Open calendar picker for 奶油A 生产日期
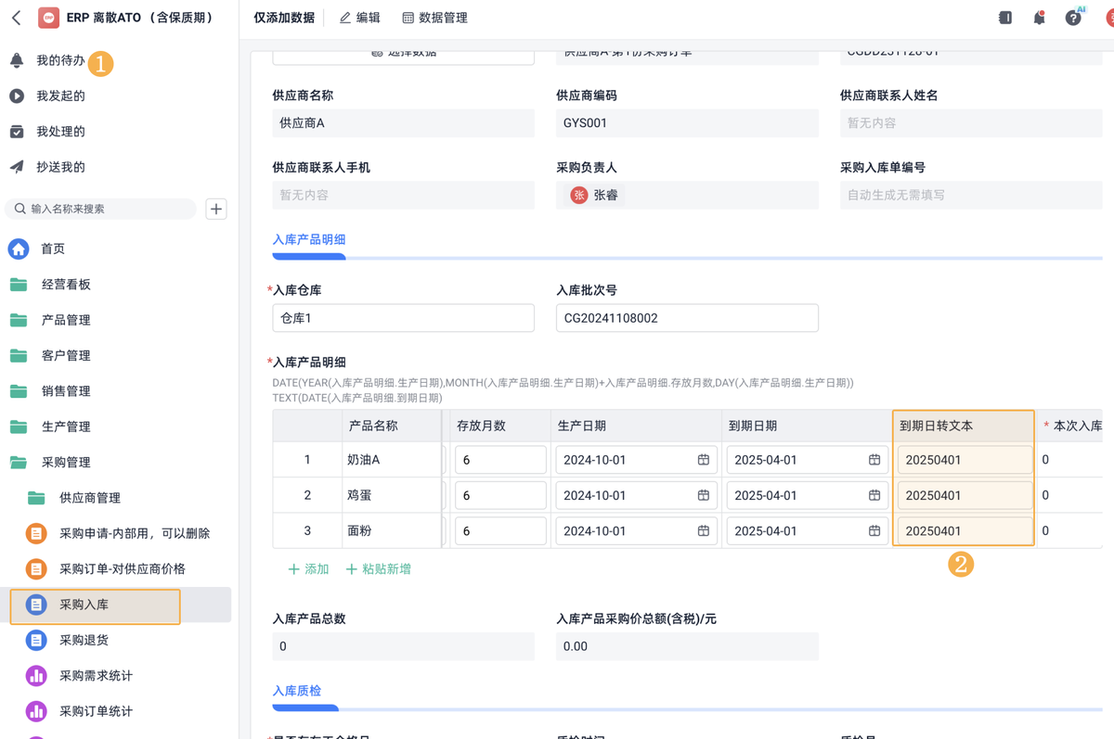The width and height of the screenshot is (1114, 739). click(x=704, y=460)
